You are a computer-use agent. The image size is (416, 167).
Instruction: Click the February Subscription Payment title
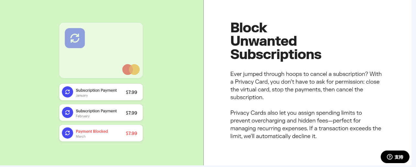96,111
